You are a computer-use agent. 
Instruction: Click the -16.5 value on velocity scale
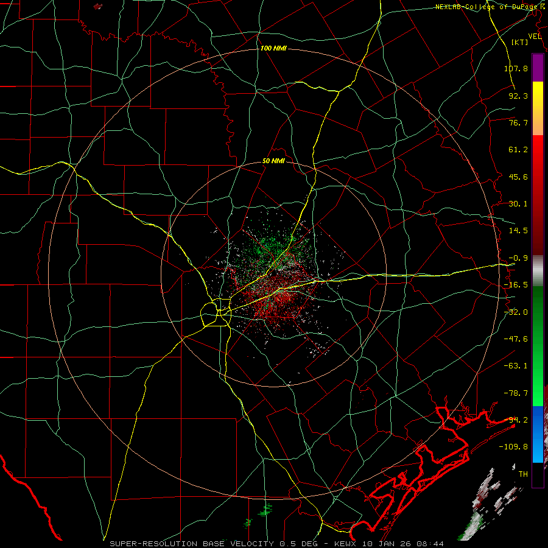[516, 285]
